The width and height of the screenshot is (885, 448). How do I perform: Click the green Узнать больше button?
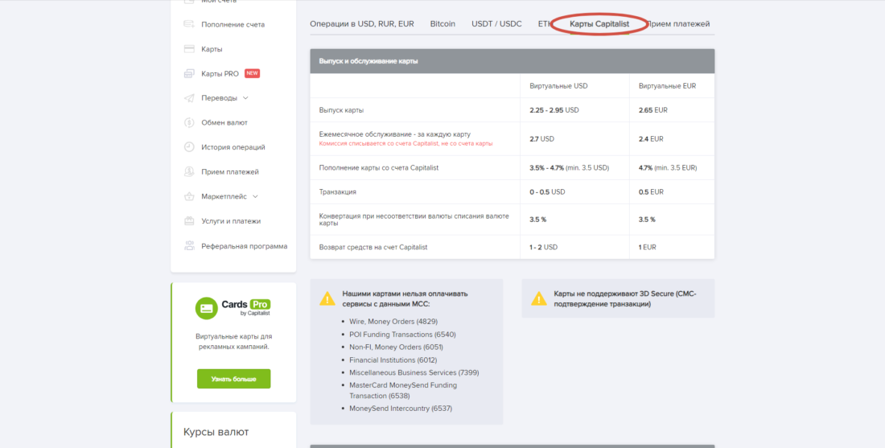[233, 379]
